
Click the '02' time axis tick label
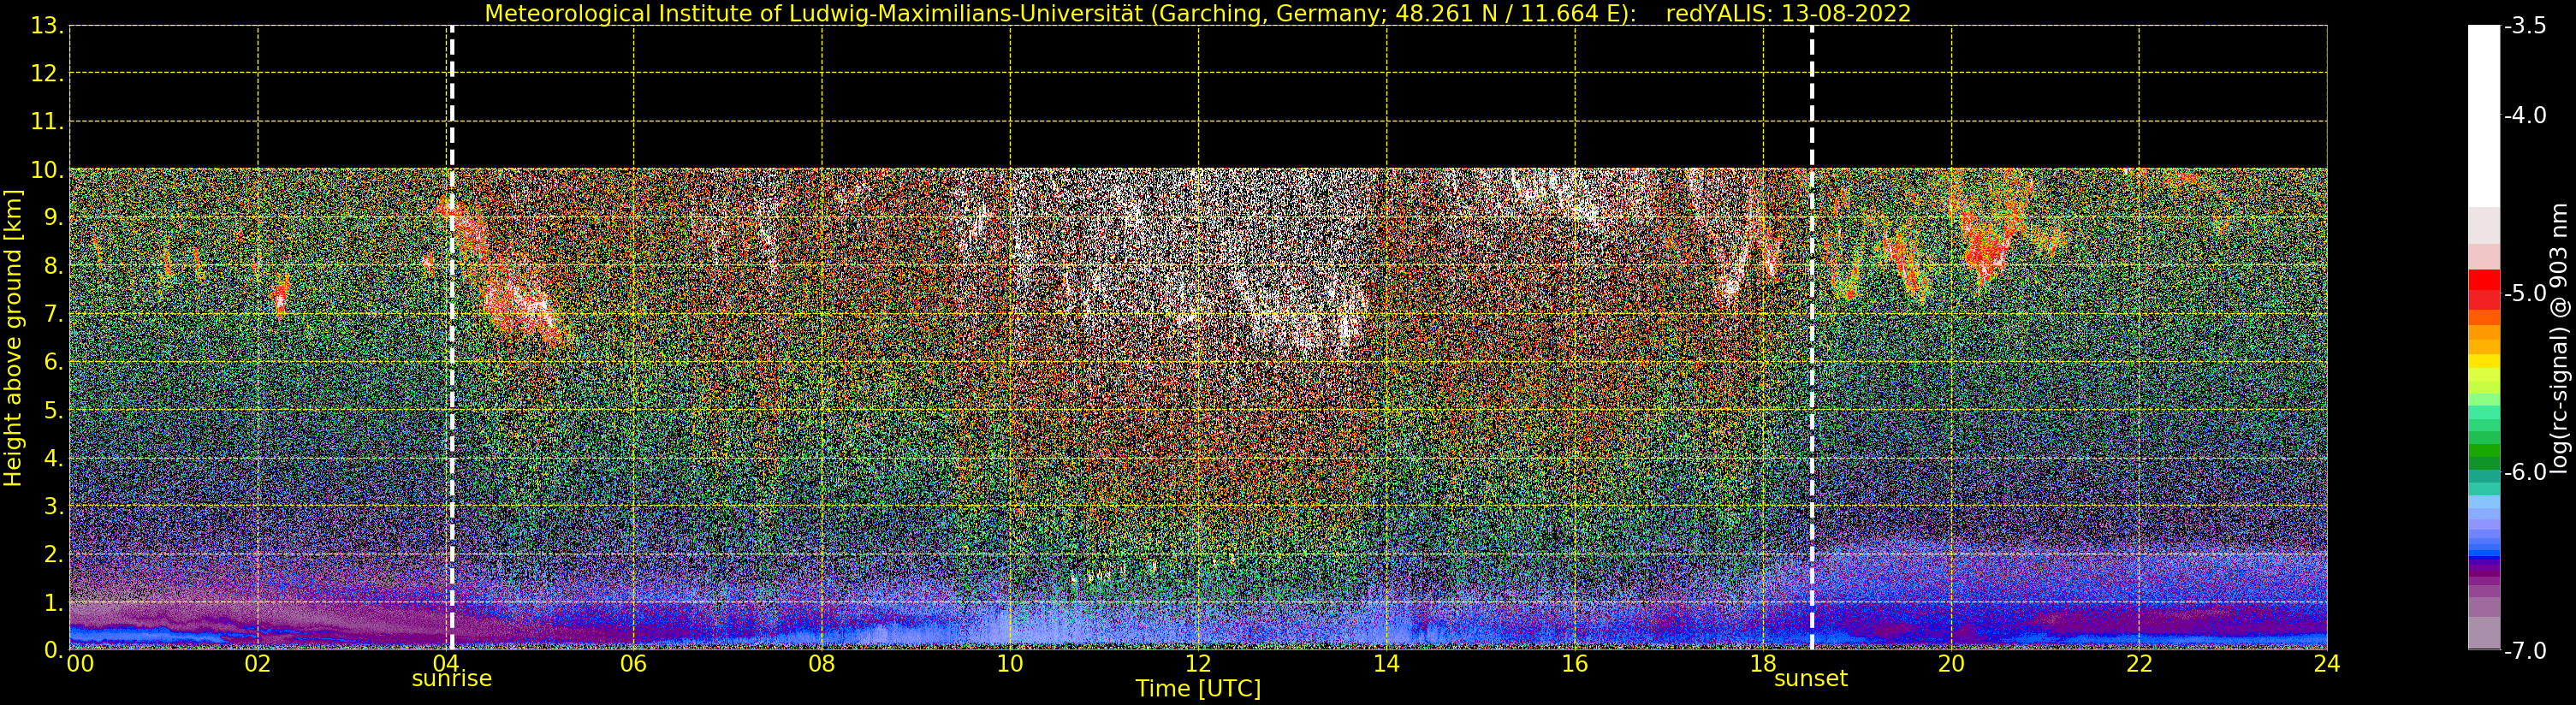click(x=258, y=664)
